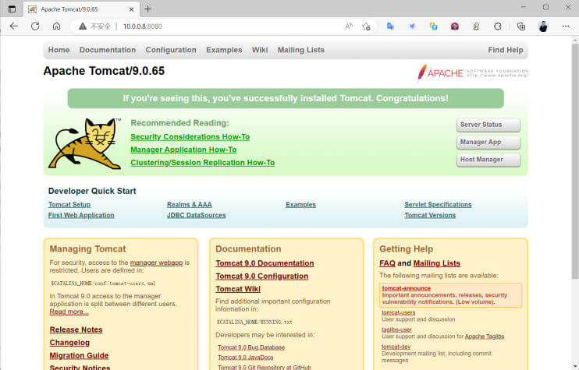Click the red circular extension icon

[x=455, y=26]
